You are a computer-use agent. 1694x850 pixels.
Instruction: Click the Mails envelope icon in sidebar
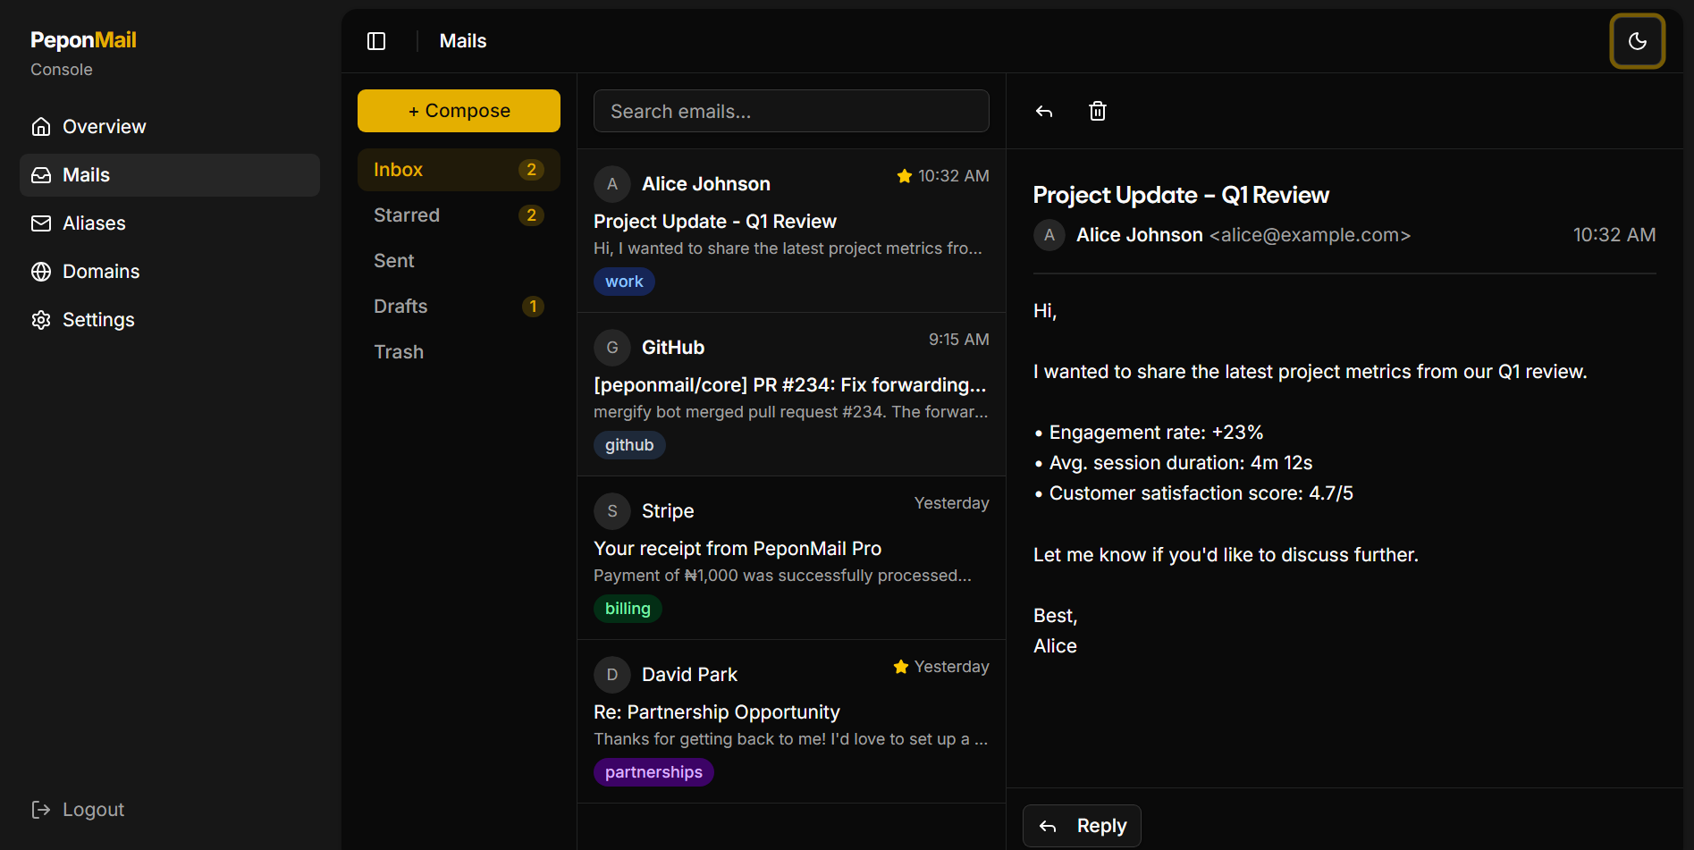(x=41, y=174)
